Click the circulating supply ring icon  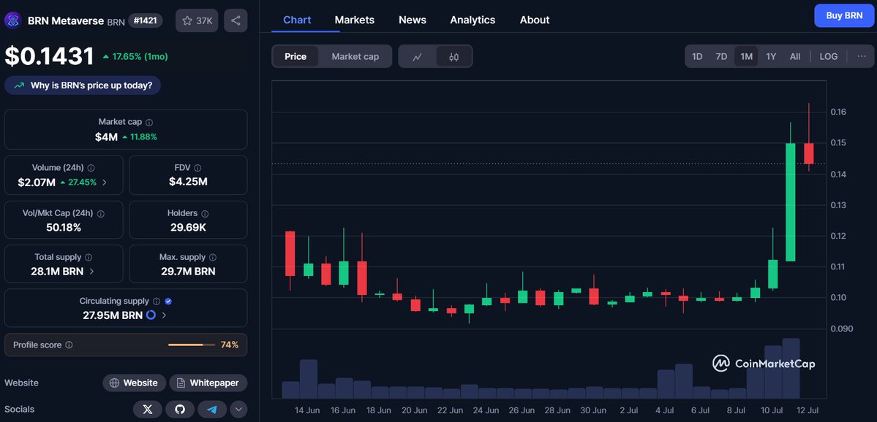[151, 315]
